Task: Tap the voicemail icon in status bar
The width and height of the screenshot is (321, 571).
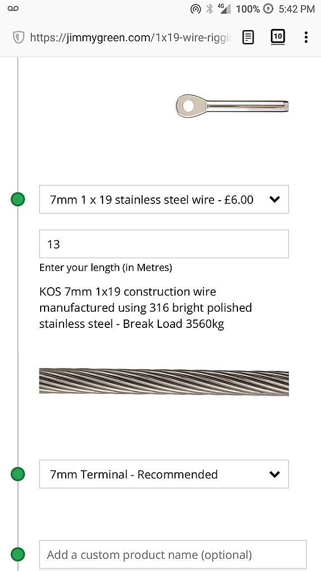Action: coord(13,8)
